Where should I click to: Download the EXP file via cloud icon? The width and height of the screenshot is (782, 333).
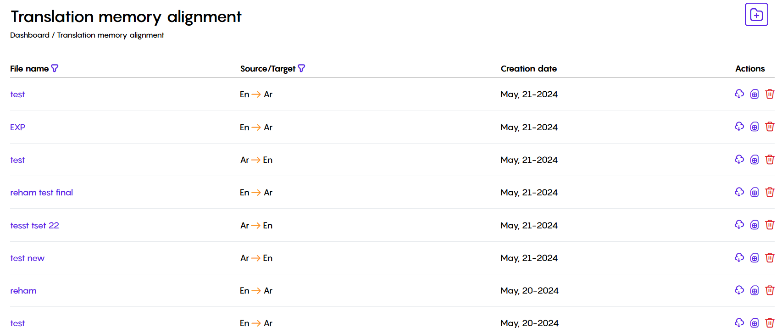coord(739,127)
